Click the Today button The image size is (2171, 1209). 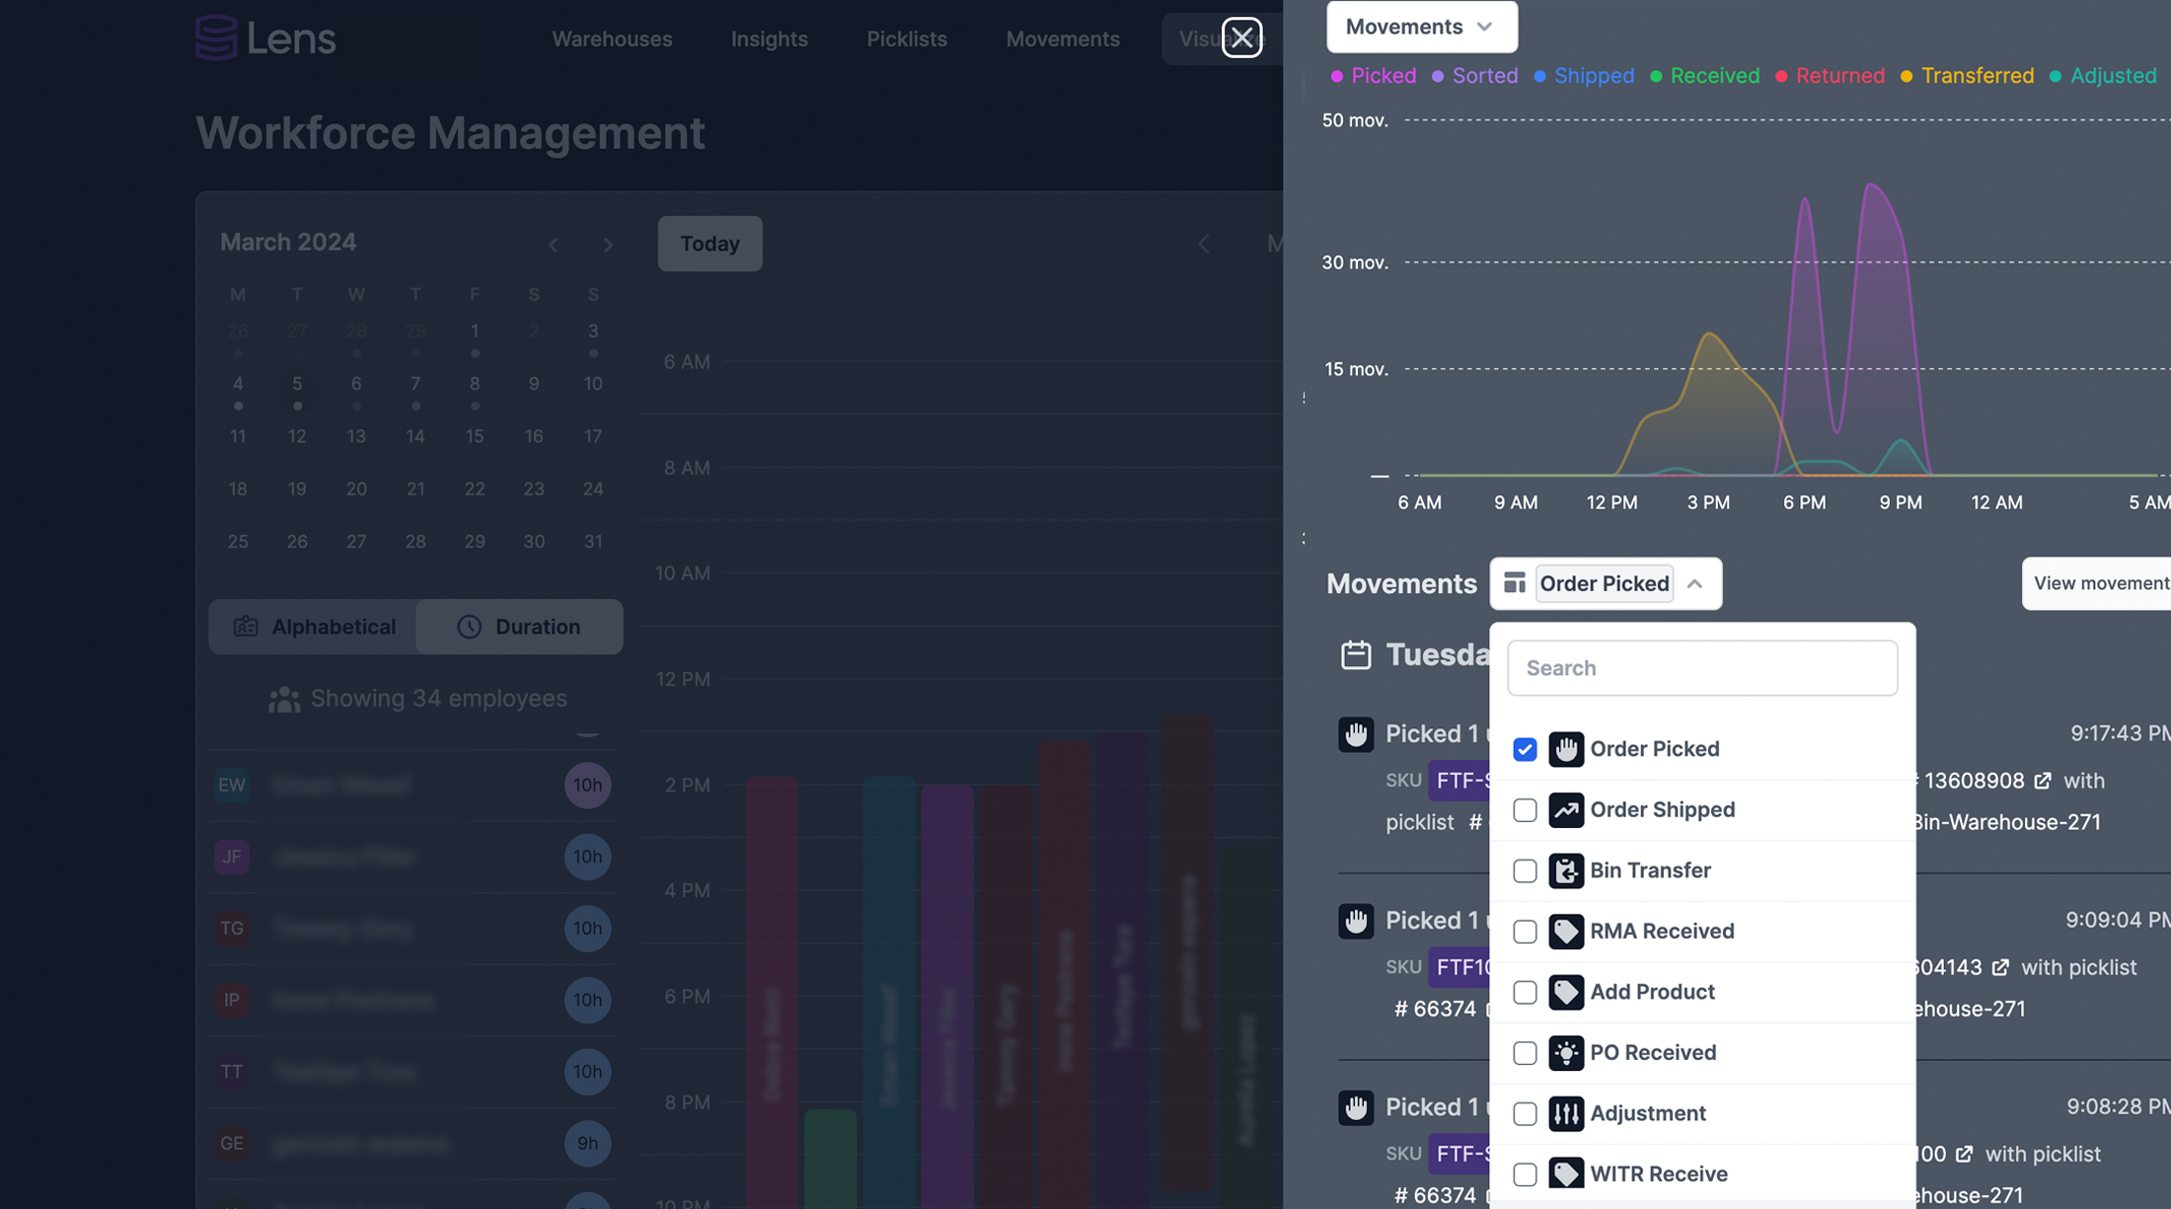710,244
